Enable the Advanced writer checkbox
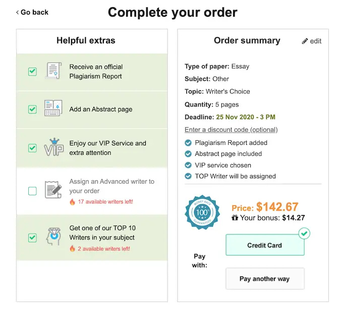The width and height of the screenshot is (343, 313). pos(32,191)
